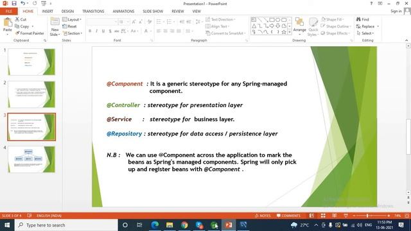Switch to the REVIEW tab
Image resolution: width=411 pixels, height=231 pixels.
tap(177, 12)
